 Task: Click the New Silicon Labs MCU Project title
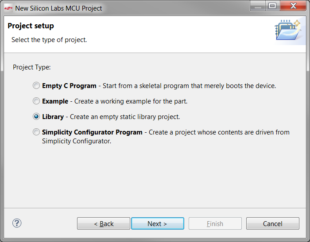click(x=58, y=8)
